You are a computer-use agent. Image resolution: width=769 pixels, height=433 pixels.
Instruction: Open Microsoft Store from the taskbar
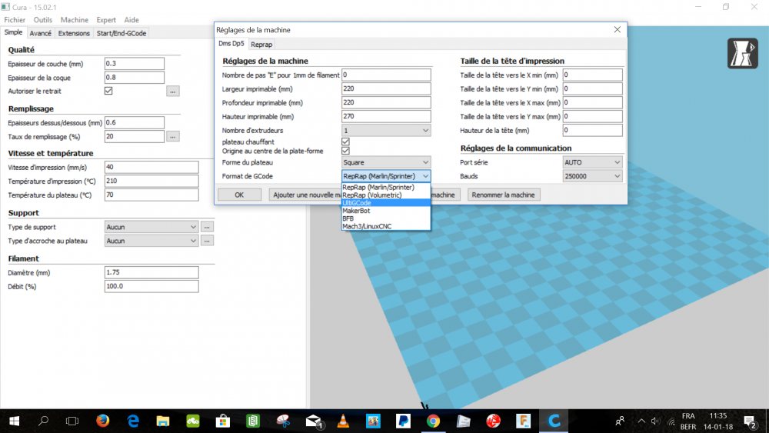[223, 421]
